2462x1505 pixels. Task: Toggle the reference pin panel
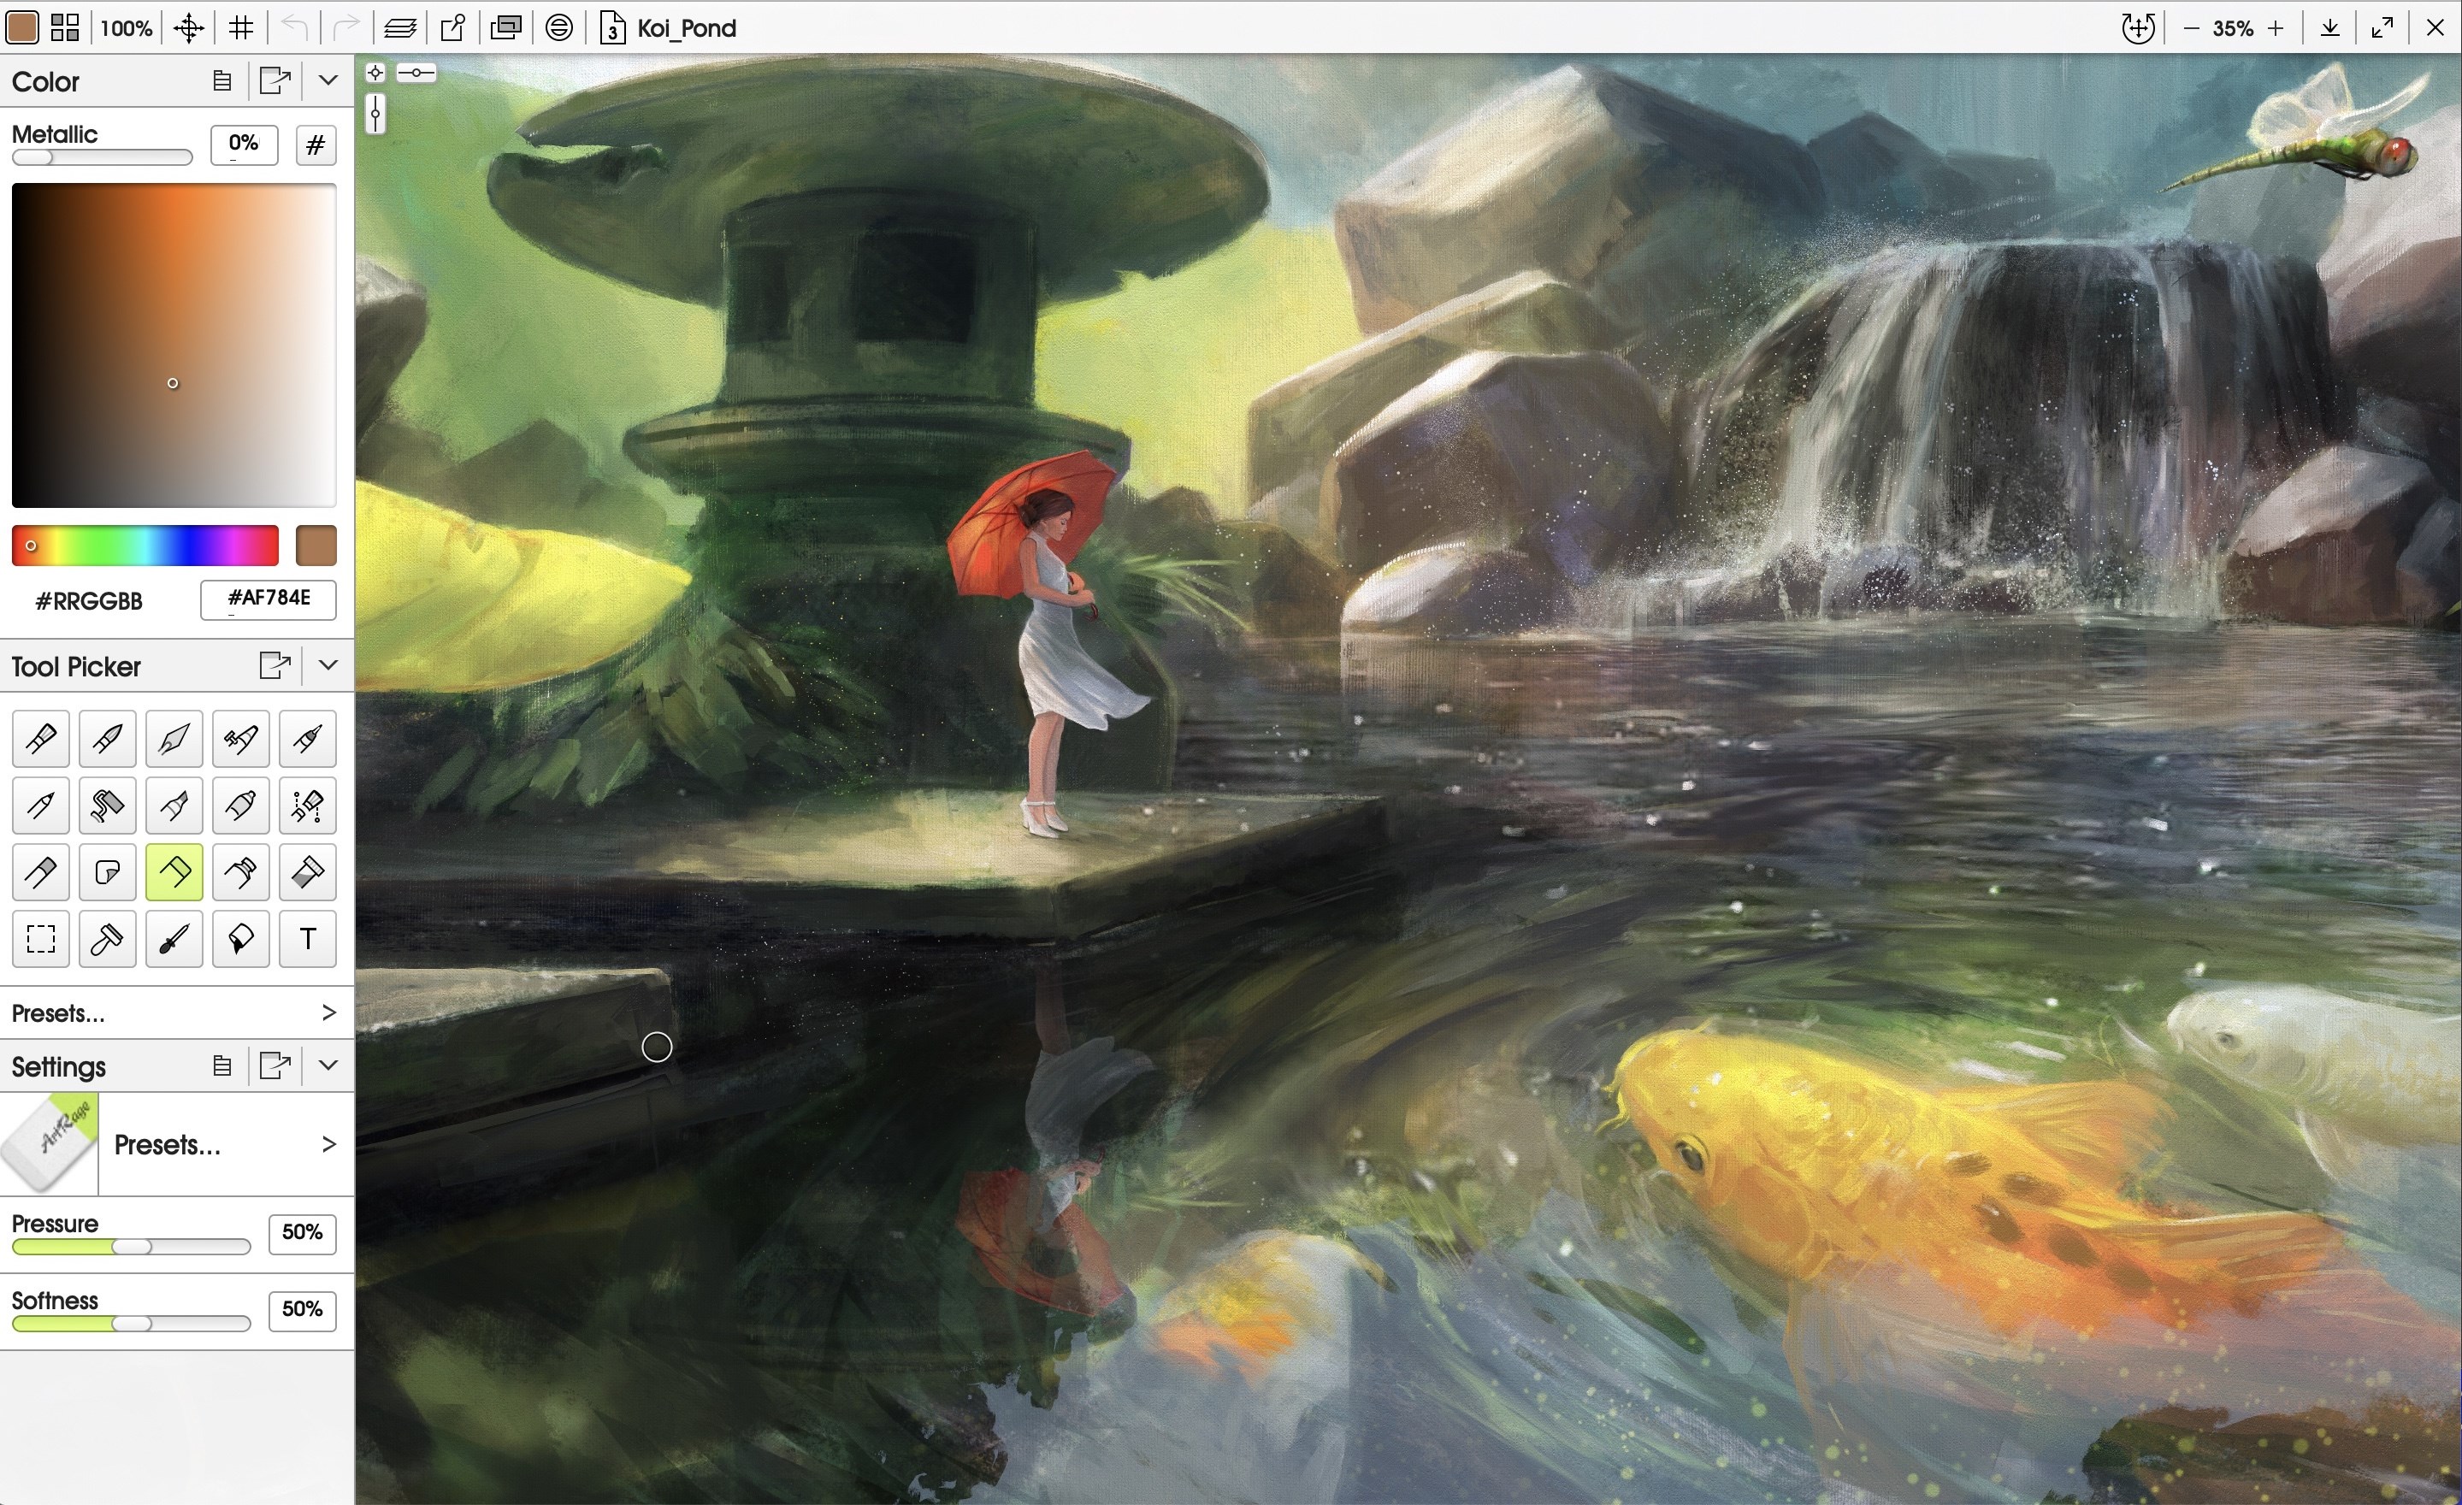(x=452, y=27)
